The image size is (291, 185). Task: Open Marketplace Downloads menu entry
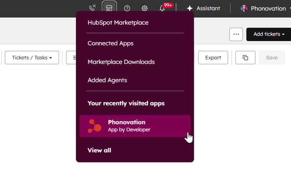pyautogui.click(x=121, y=62)
